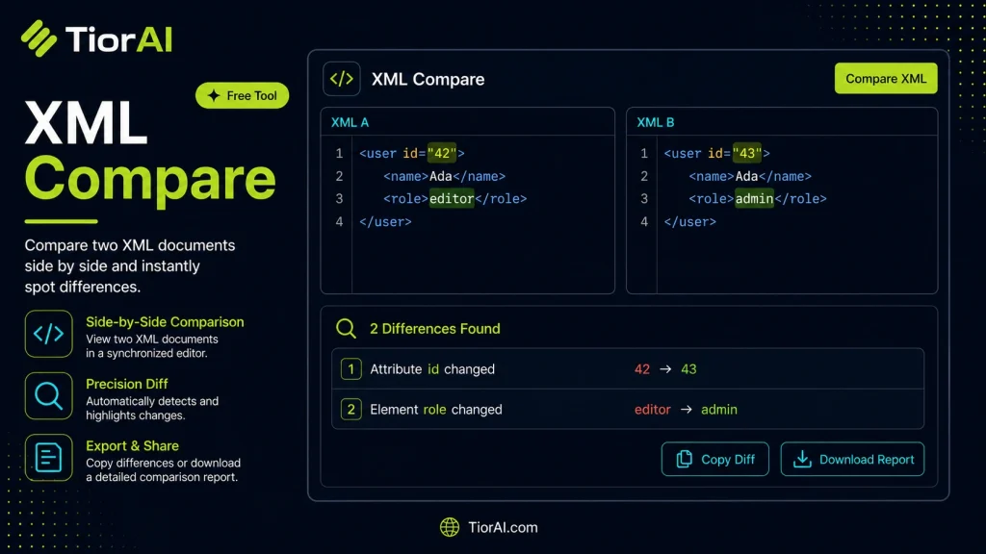986x554 pixels.
Task: Click green value 43 in difference row
Action: [x=688, y=369]
